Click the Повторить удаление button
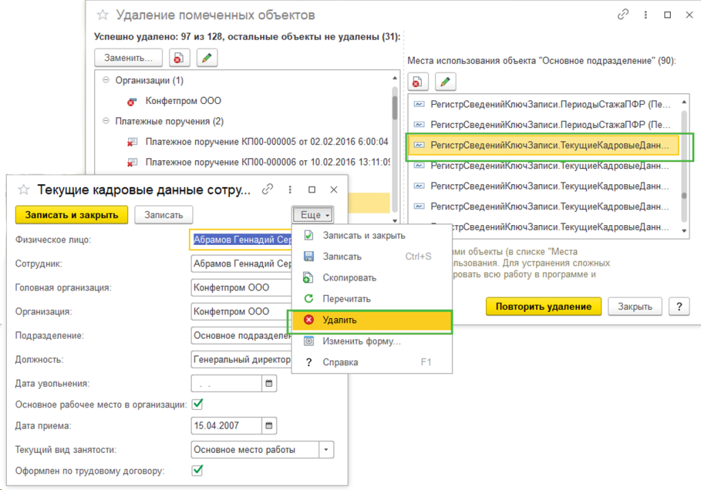 [544, 307]
